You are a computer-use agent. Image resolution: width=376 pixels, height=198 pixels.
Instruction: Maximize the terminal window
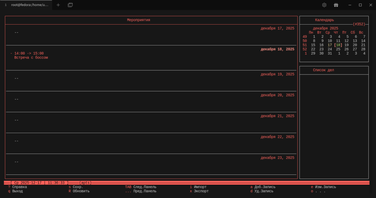360,5
